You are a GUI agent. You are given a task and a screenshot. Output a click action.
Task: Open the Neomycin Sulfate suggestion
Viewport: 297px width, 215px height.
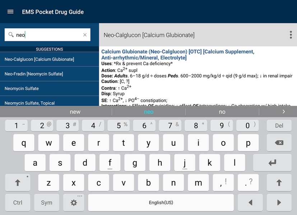50,89
